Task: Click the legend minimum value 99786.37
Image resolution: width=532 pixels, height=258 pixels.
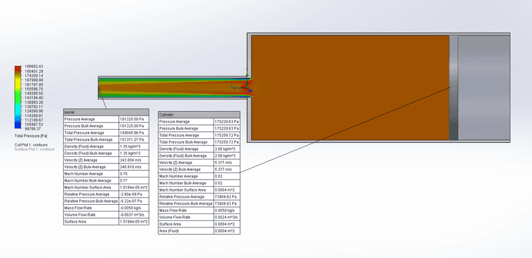Action: pos(32,129)
